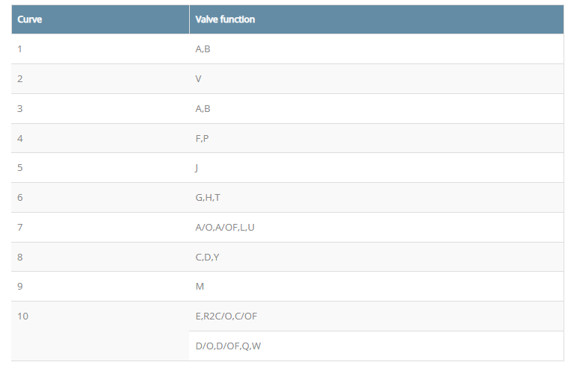Select the curve number 7 cell

[20, 227]
